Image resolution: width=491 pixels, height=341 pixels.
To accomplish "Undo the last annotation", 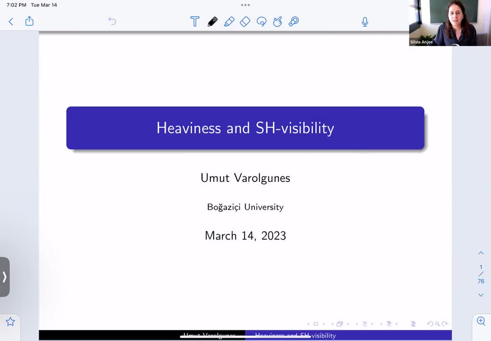I will (112, 21).
